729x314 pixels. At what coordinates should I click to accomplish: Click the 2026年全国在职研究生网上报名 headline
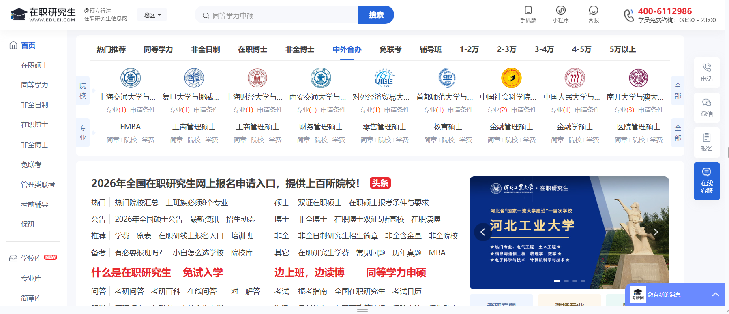pyautogui.click(x=225, y=183)
